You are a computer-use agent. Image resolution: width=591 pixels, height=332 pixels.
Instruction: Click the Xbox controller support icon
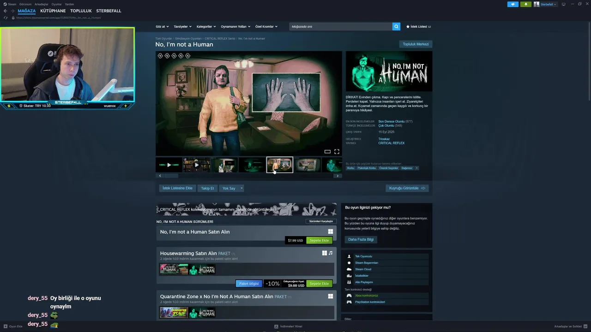(349, 296)
